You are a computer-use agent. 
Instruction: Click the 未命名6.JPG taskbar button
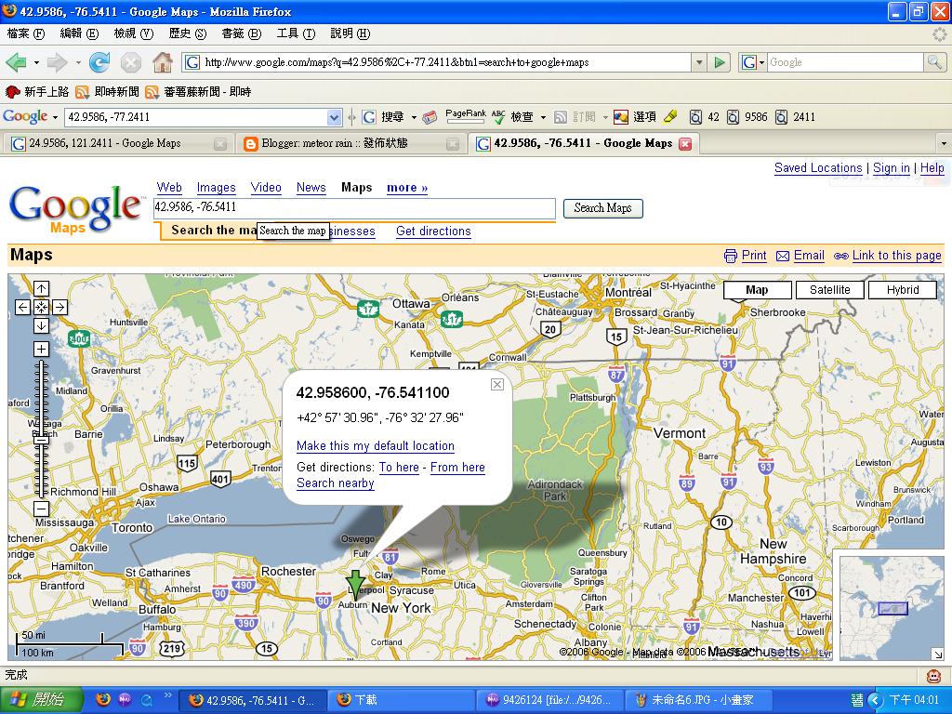click(700, 700)
